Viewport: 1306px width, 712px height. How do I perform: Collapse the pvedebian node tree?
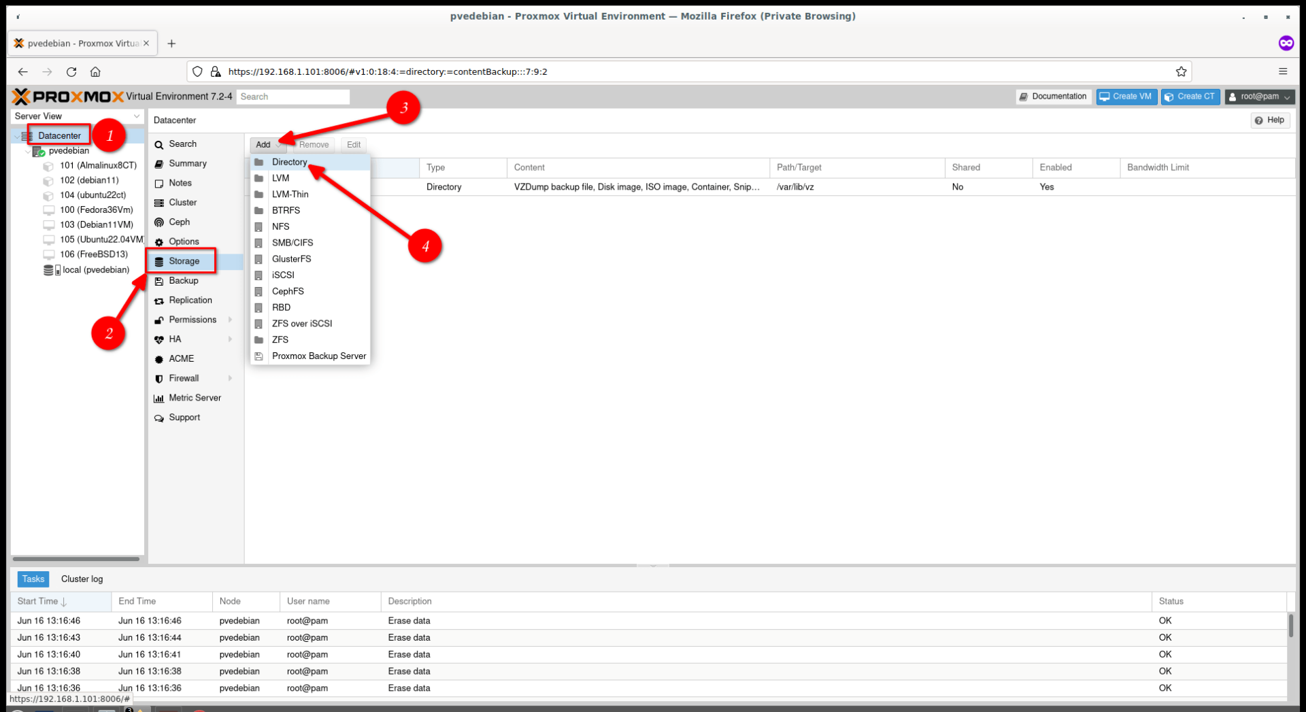[27, 151]
